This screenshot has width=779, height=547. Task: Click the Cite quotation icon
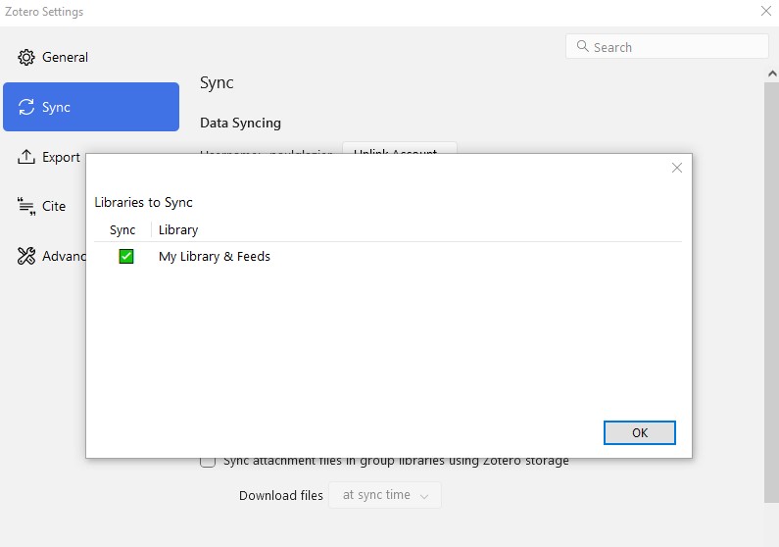[26, 206]
